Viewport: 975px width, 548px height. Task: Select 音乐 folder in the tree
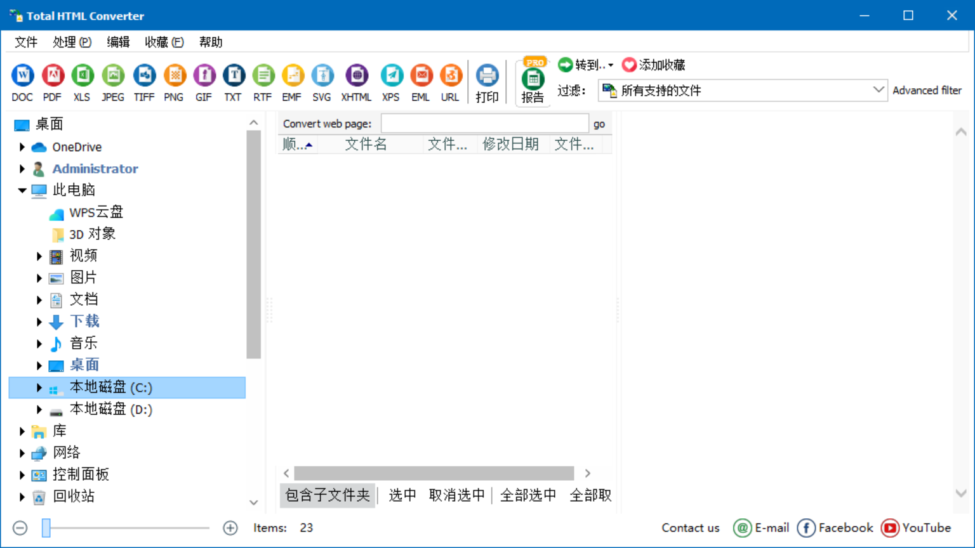click(x=84, y=344)
